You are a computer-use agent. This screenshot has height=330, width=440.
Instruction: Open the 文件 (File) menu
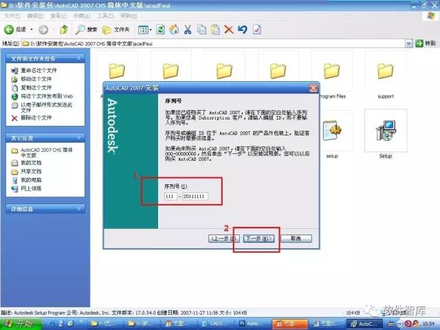tap(12, 16)
